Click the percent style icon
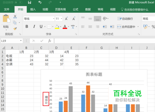This screenshot has width=155, height=112. [153, 27]
